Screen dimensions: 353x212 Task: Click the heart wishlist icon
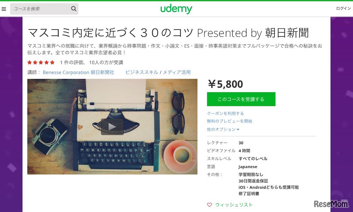point(209,205)
